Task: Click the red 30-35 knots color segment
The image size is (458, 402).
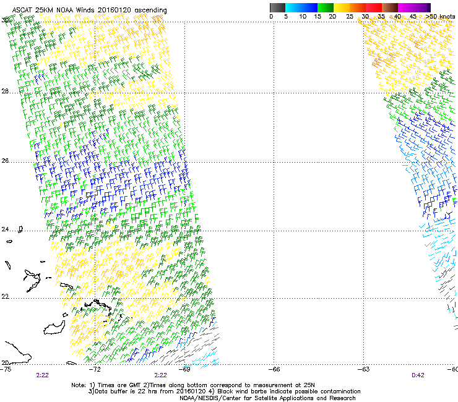Action: tap(374, 7)
